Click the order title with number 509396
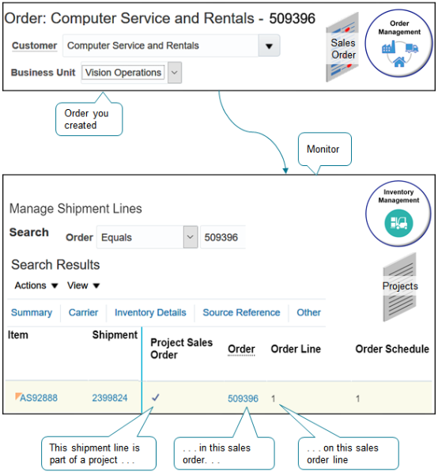The height and width of the screenshot is (472, 438). click(x=160, y=18)
